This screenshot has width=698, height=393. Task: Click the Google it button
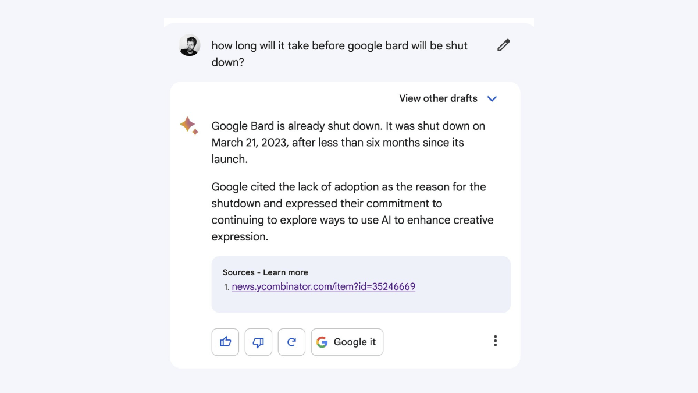point(347,342)
